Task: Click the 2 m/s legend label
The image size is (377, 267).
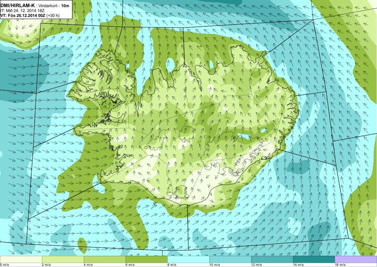Action: (46, 265)
